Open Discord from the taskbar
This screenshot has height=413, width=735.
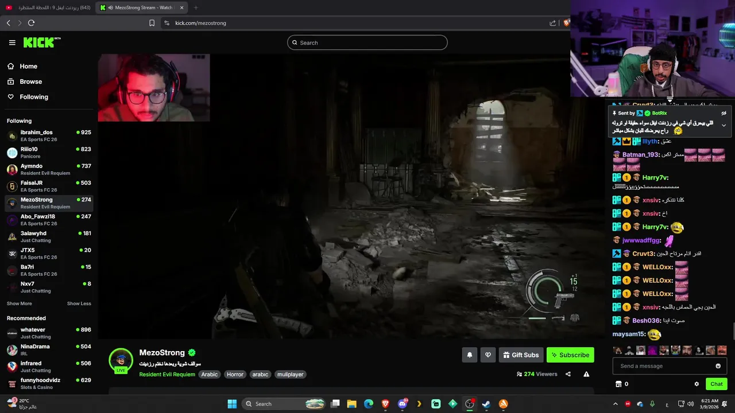tap(403, 404)
